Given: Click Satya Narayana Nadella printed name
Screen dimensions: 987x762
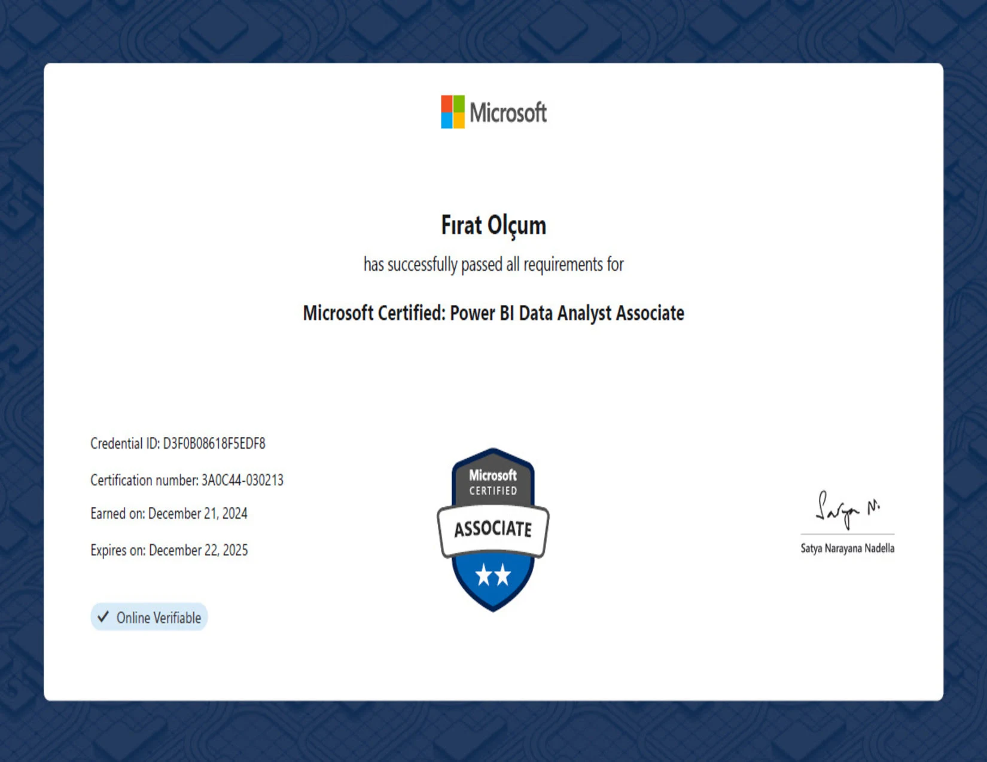Looking at the screenshot, I should pos(848,548).
